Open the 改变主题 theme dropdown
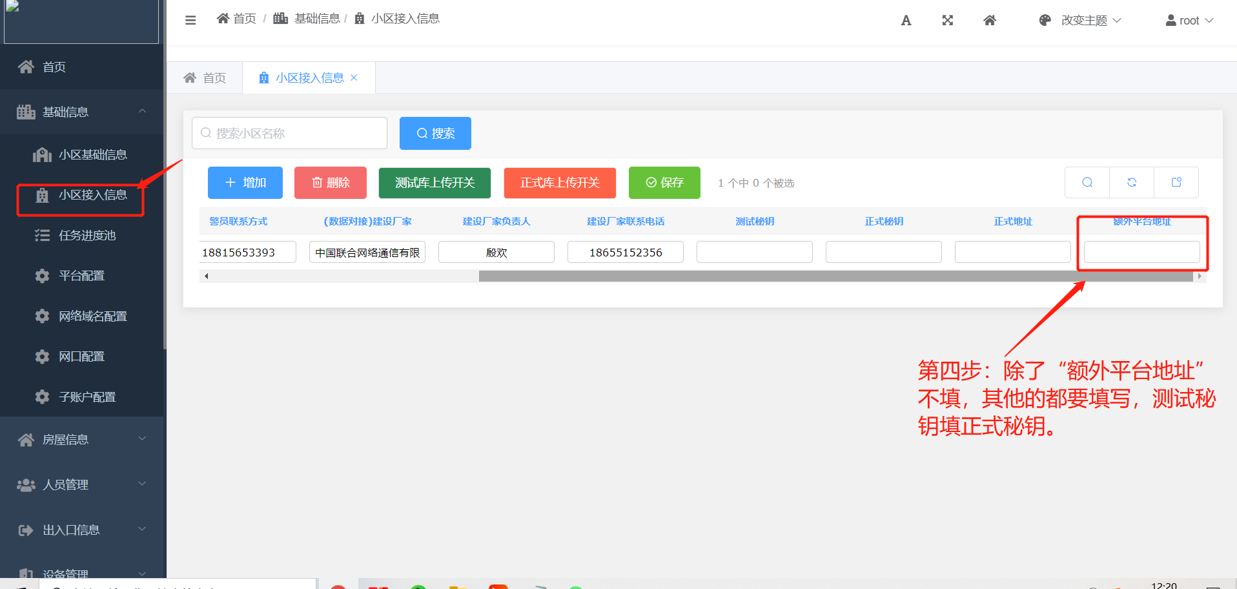Image resolution: width=1237 pixels, height=589 pixels. coord(1081,21)
